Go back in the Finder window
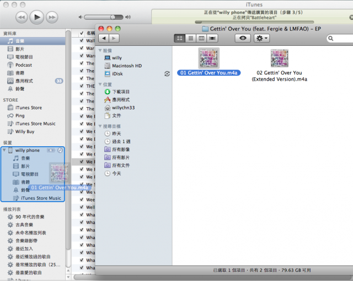 pyautogui.click(x=104, y=38)
